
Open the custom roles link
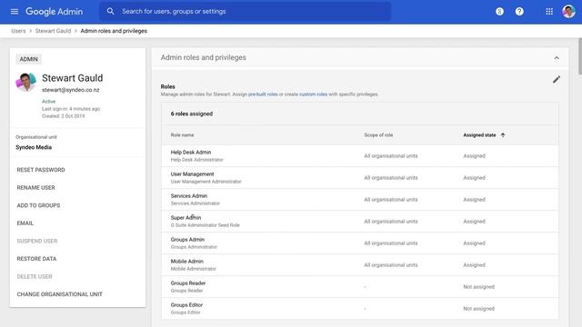click(313, 94)
